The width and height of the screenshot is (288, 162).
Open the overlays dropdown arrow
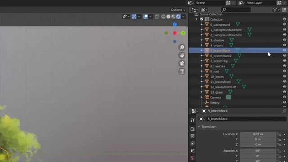click(x=150, y=17)
